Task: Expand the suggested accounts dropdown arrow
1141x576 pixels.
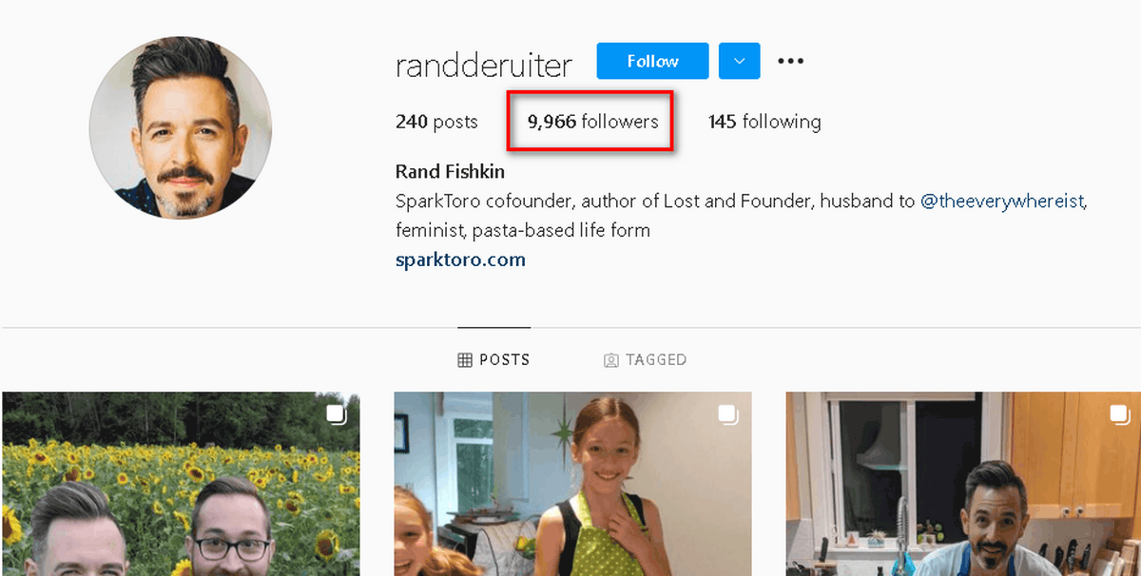Action: pyautogui.click(x=739, y=61)
